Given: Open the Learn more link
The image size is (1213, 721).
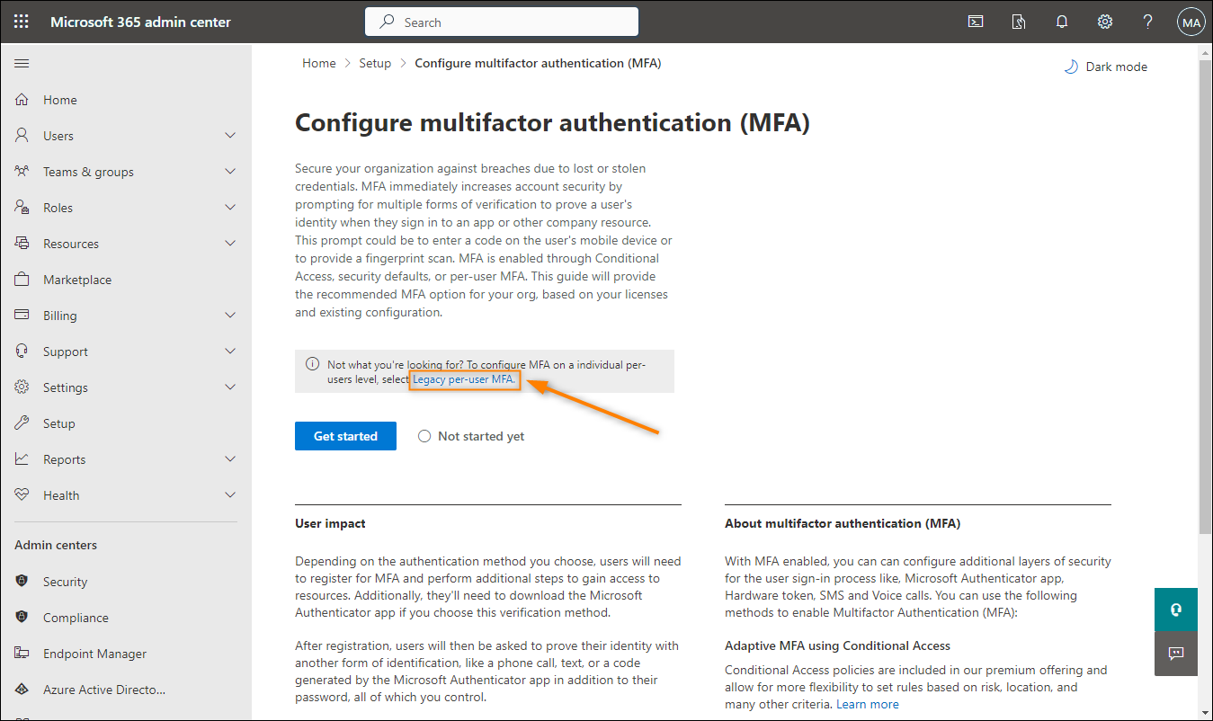Looking at the screenshot, I should pos(868,704).
